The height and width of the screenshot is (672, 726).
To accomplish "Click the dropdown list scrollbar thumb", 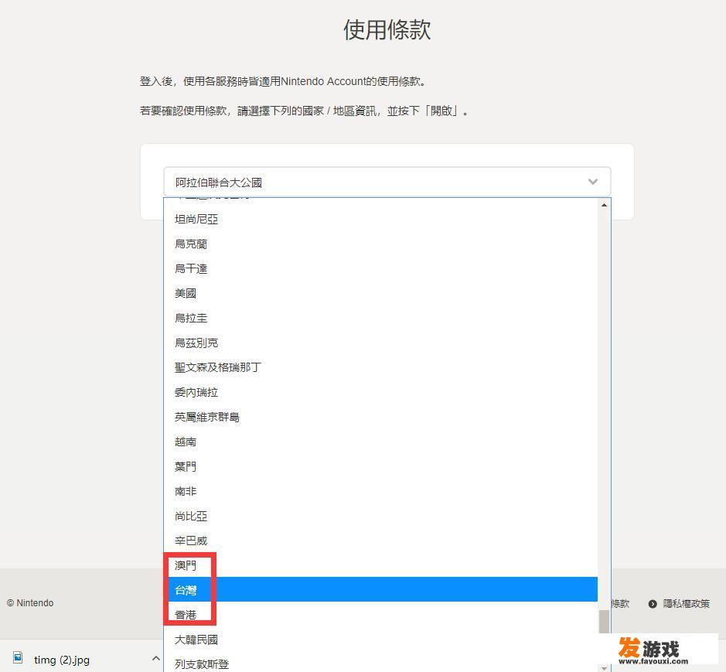I will (604, 622).
